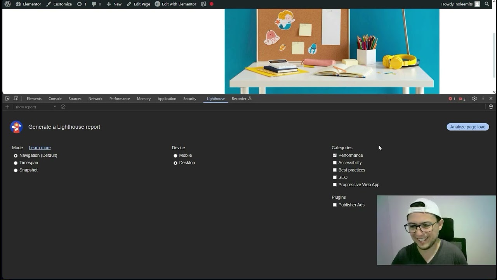Click Edit with Elementor
The height and width of the screenshot is (280, 497).
click(176, 4)
